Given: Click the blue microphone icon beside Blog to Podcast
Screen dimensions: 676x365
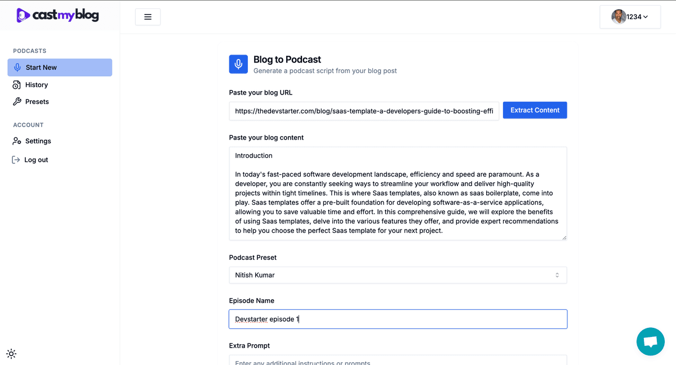Looking at the screenshot, I should [x=238, y=64].
